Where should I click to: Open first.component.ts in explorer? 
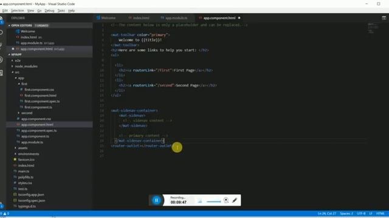point(38,107)
